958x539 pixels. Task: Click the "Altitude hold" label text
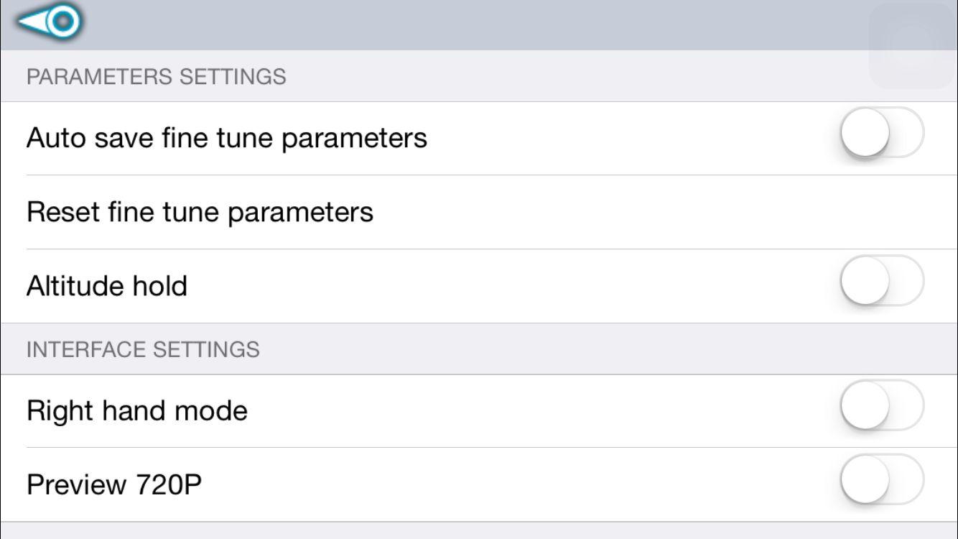point(106,286)
